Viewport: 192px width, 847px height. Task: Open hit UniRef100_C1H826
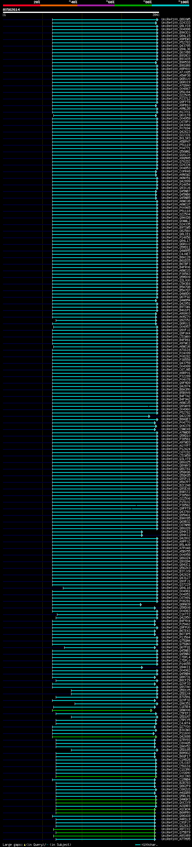(x=175, y=760)
